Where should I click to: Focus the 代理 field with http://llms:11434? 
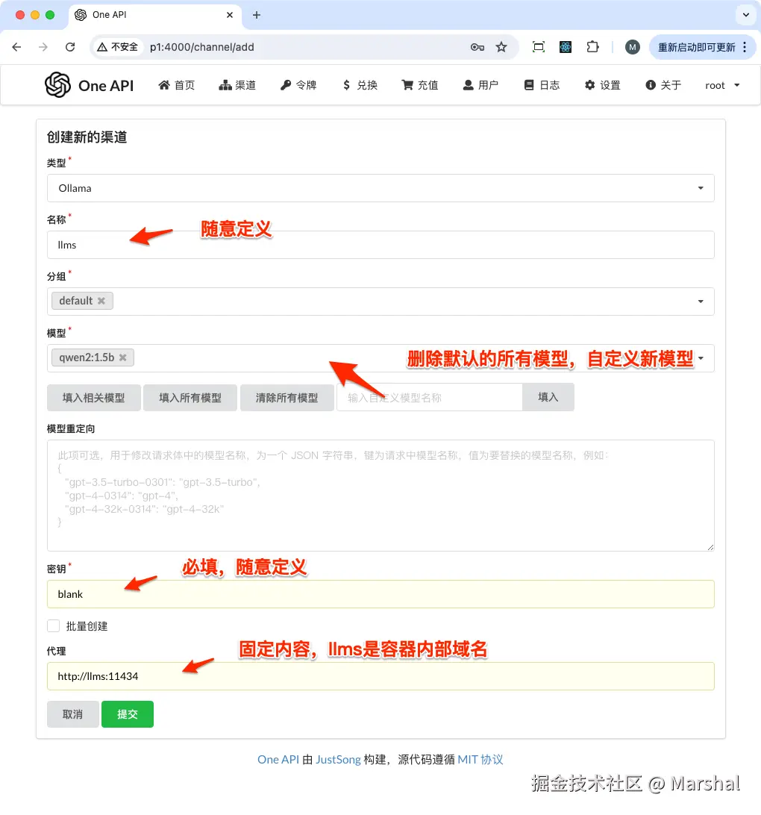click(380, 676)
